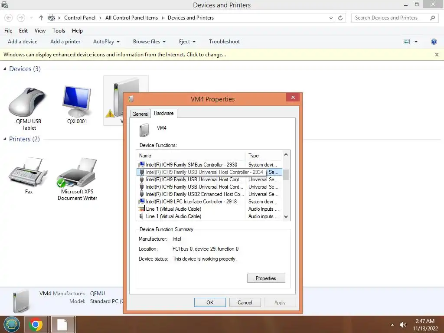Open the recent locations dropdown arrow
Viewport: 444px width, 333px height.
(31, 18)
